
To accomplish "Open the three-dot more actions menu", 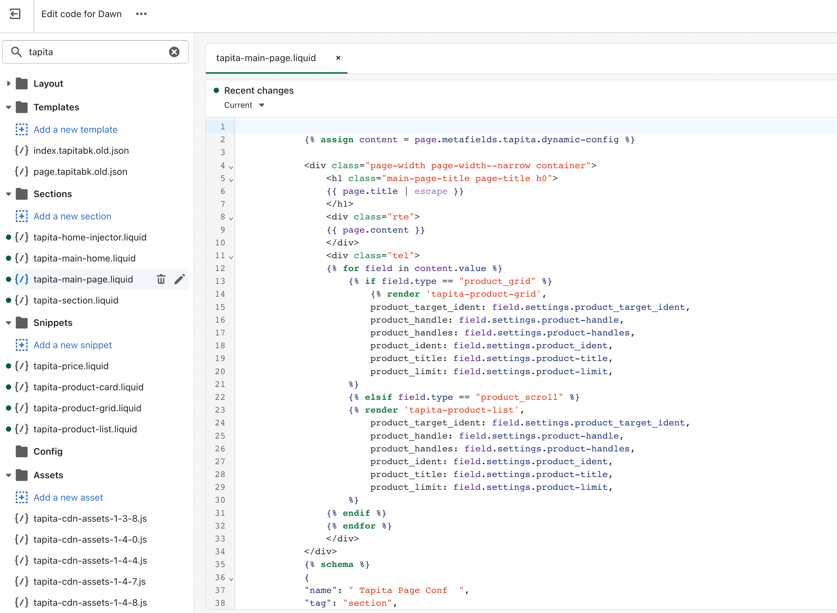I will (141, 14).
